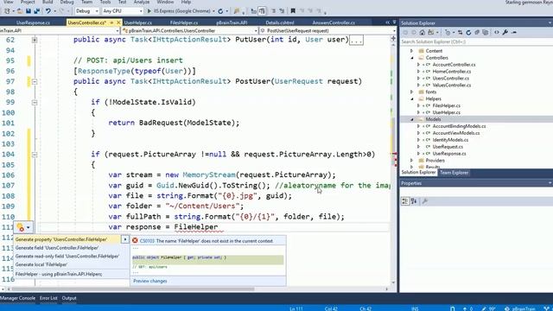
Task: Click Solution Explorer Show All Files icon
Action: 486,33
